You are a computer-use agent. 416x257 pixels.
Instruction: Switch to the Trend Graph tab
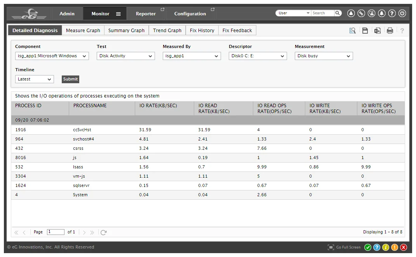click(167, 31)
